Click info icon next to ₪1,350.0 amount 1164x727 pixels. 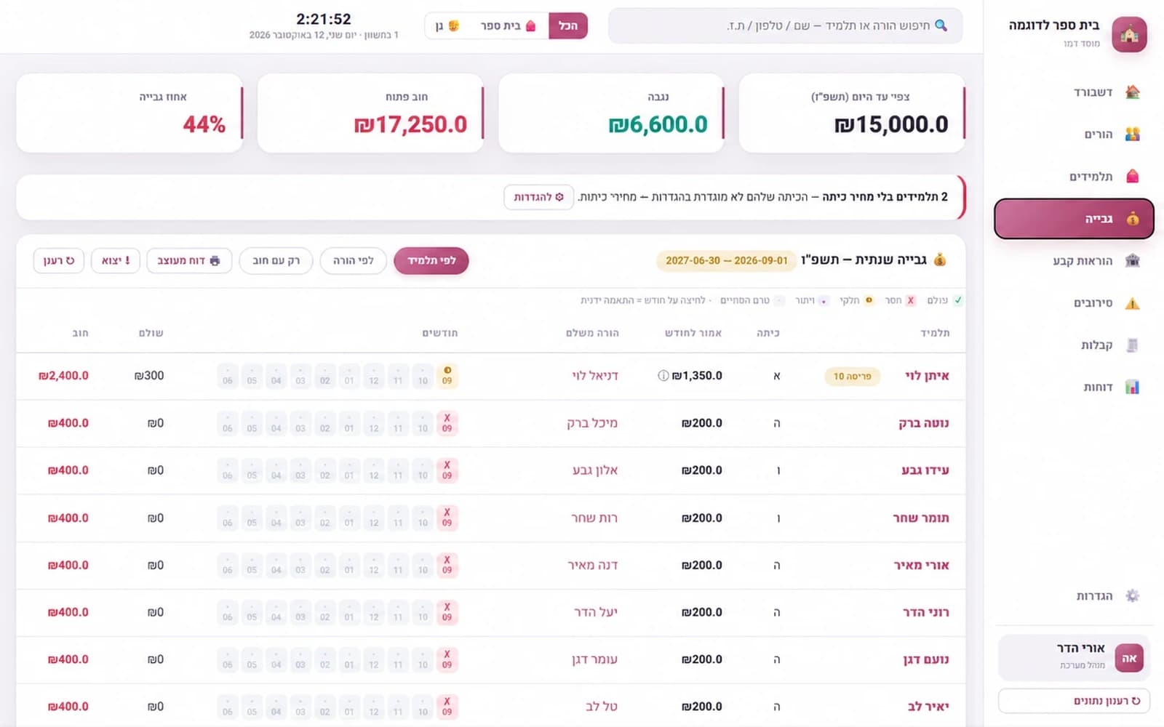pos(663,376)
